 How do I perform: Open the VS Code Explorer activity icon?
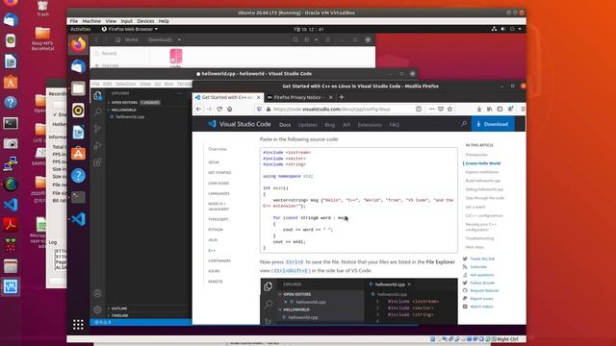coord(97,95)
